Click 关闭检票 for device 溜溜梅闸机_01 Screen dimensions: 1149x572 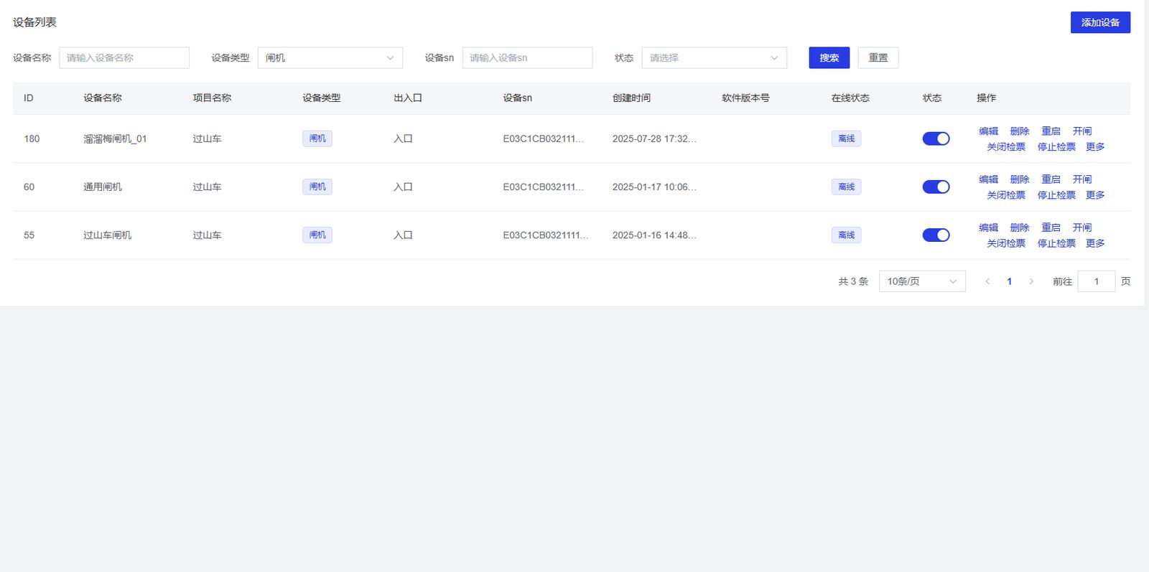[1006, 146]
